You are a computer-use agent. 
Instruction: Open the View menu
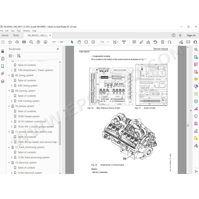tap(13, 31)
